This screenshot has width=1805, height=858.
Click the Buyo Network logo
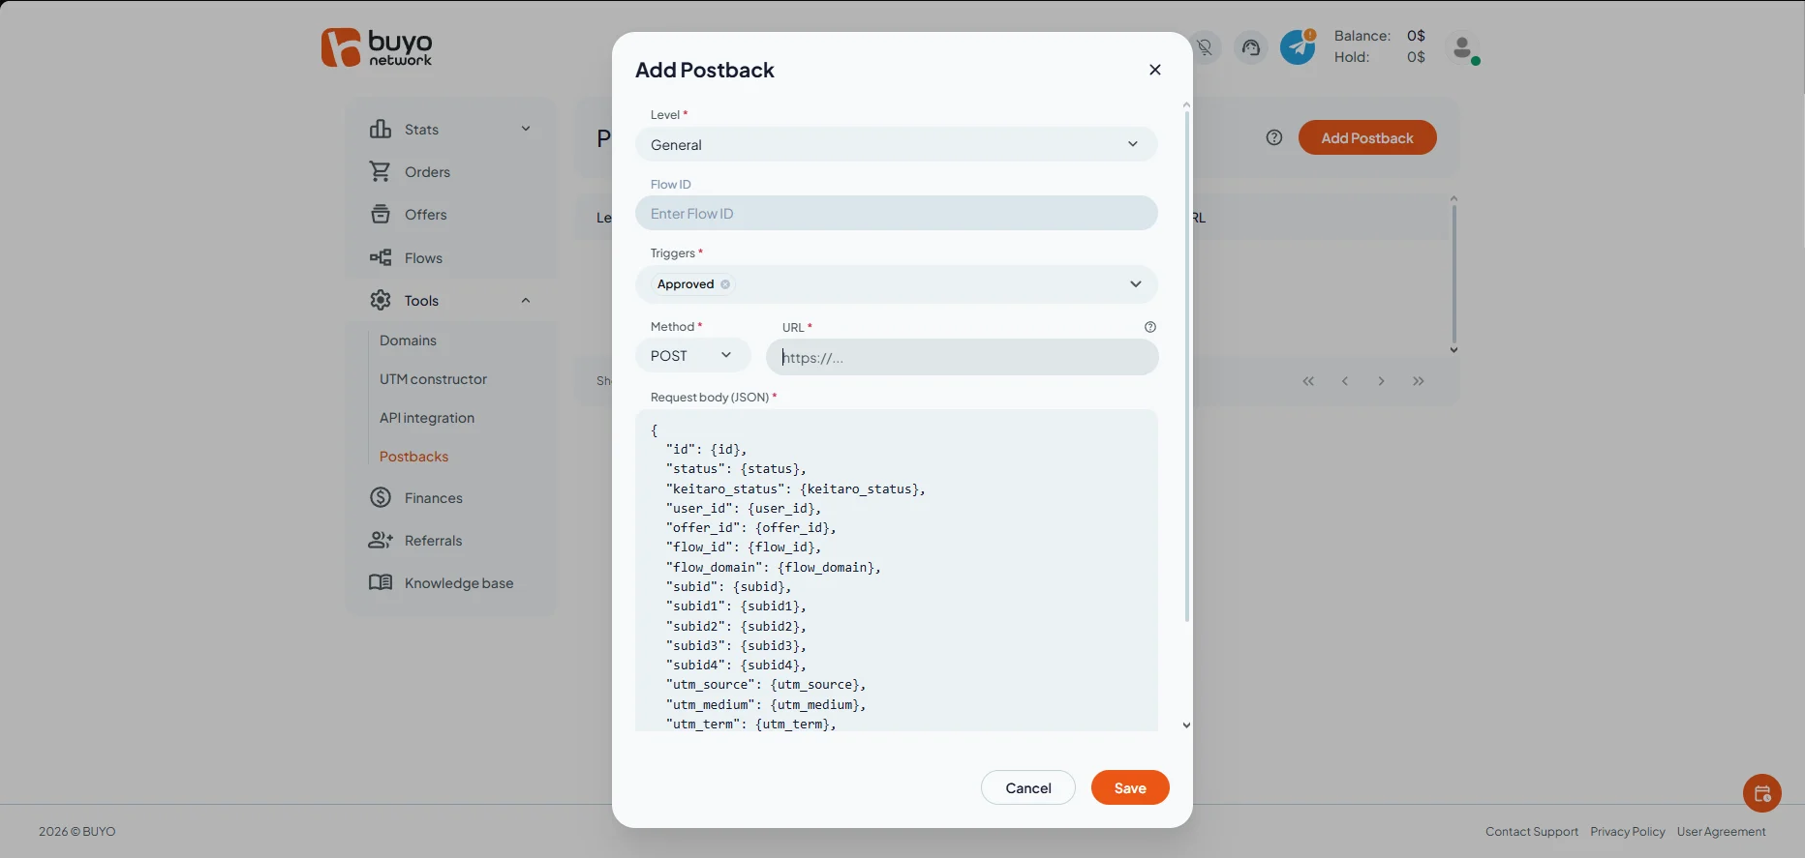pos(377,47)
